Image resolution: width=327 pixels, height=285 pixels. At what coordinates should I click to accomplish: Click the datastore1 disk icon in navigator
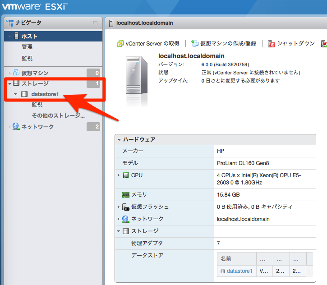[x=24, y=94]
